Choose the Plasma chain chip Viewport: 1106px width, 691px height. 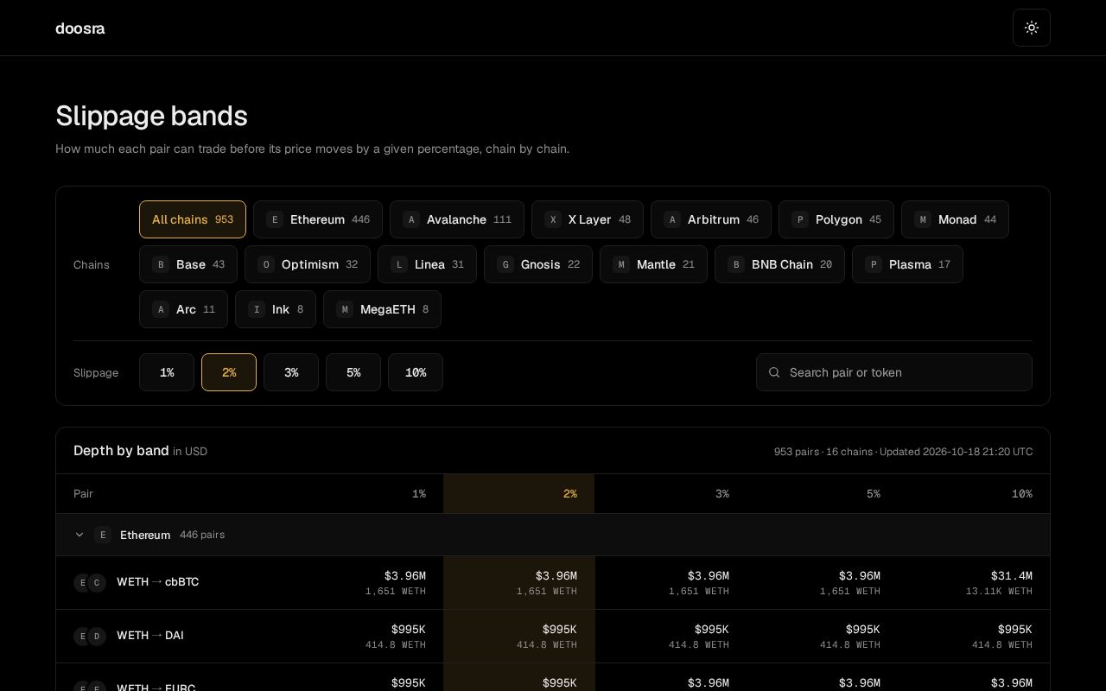(x=907, y=264)
